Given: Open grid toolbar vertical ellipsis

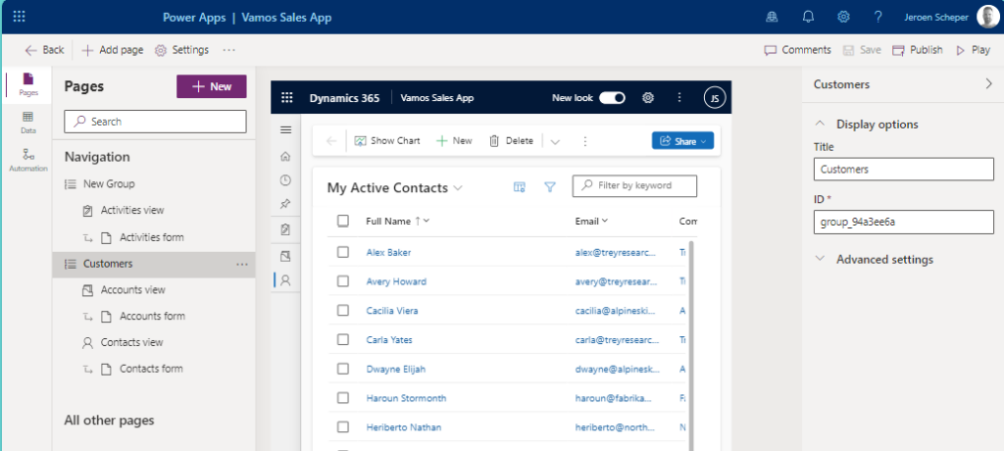Looking at the screenshot, I should pos(584,141).
